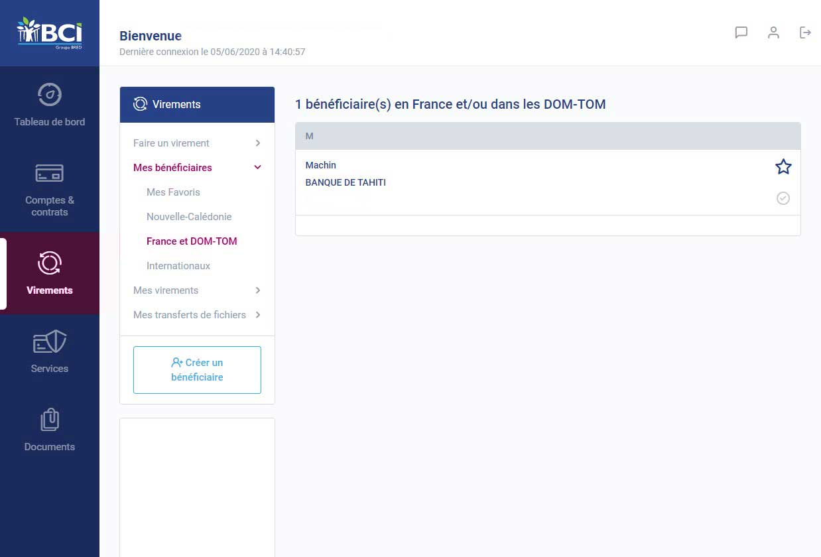Click the BCI logo in the corner
Viewport: 821px width, 557px height.
pyautogui.click(x=50, y=33)
